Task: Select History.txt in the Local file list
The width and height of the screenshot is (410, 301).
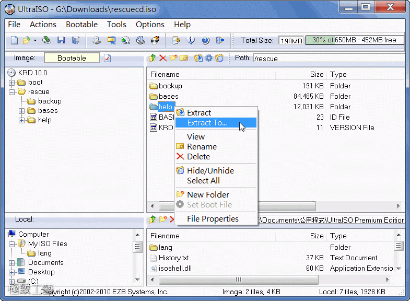Action: pos(169,258)
